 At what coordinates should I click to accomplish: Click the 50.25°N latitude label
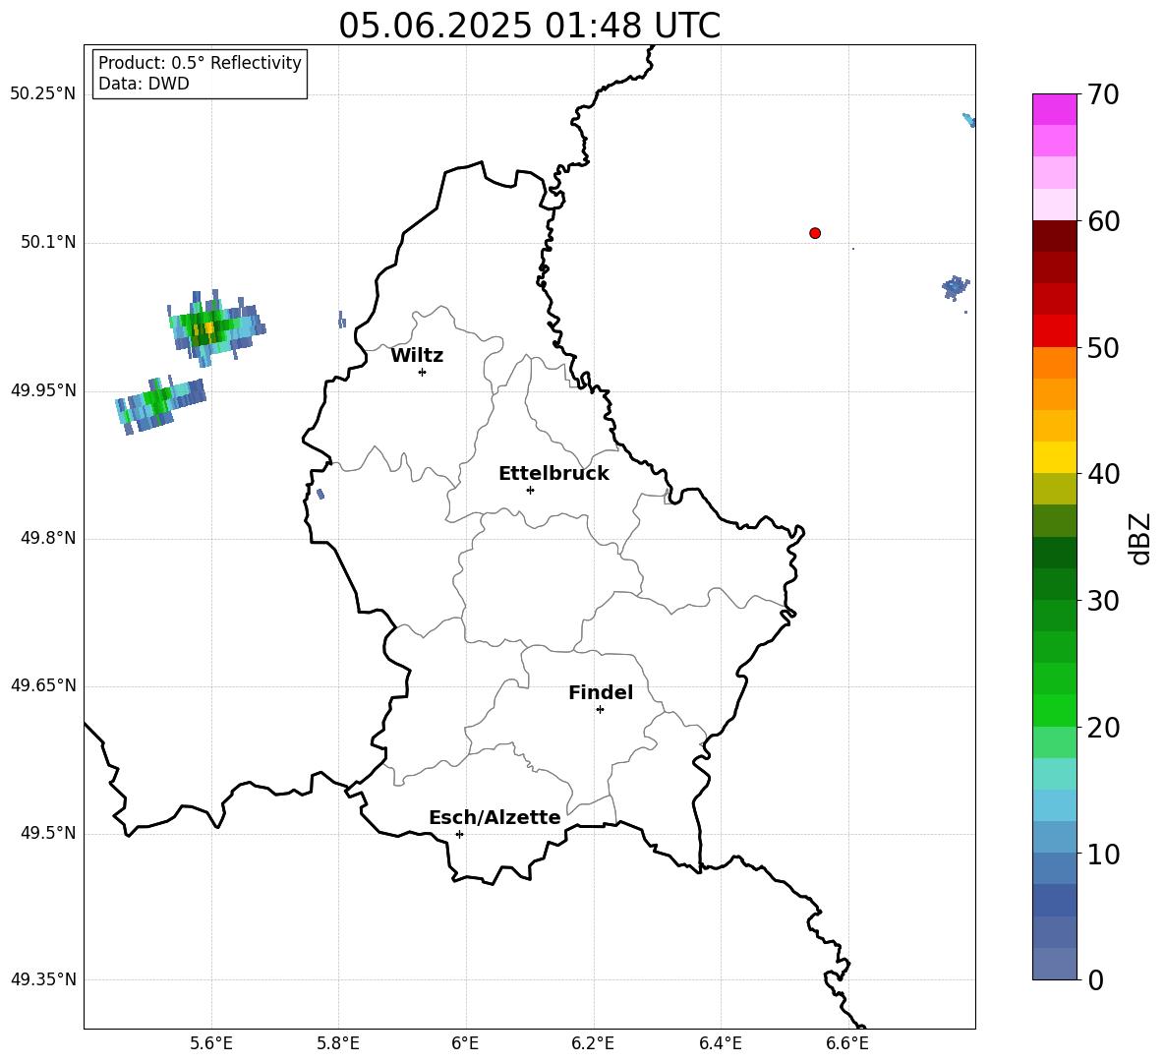click(43, 94)
